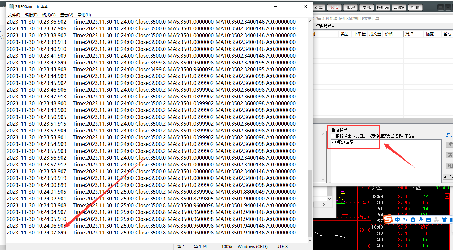The height and width of the screenshot is (250, 453).
Task: Click the 幅度 column header
Action: pos(433,34)
